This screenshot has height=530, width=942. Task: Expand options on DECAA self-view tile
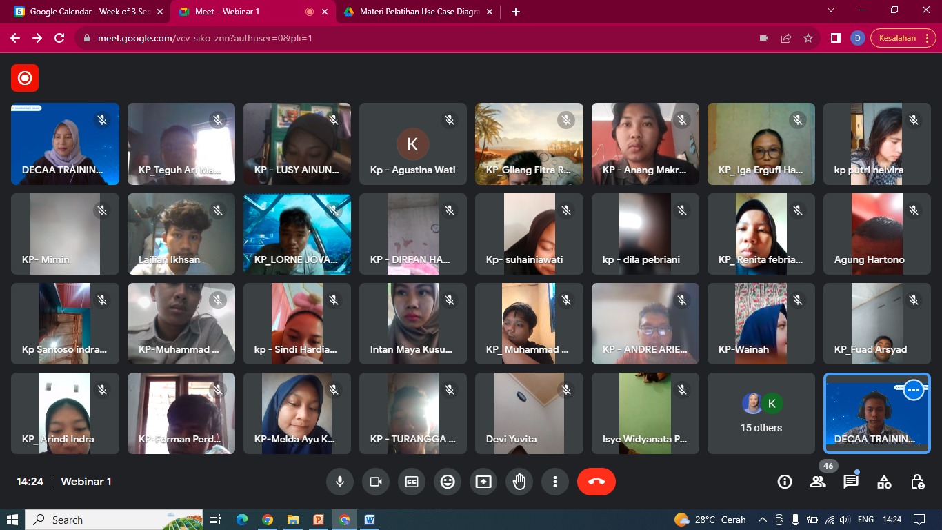pyautogui.click(x=914, y=390)
